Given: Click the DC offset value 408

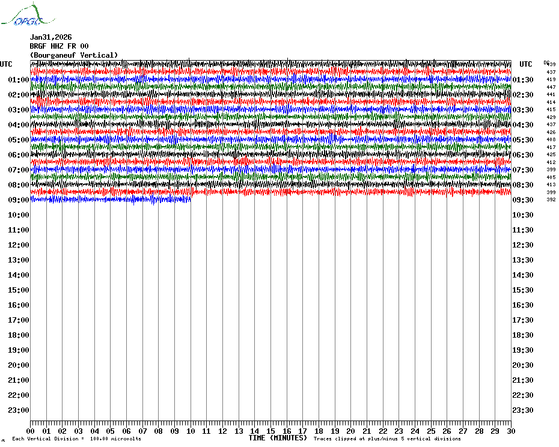Looking at the screenshot, I should click(551, 139).
